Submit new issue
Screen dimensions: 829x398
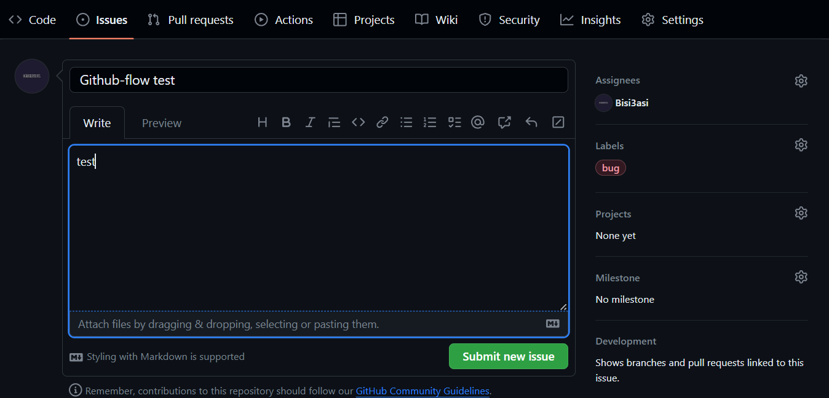[x=509, y=356]
